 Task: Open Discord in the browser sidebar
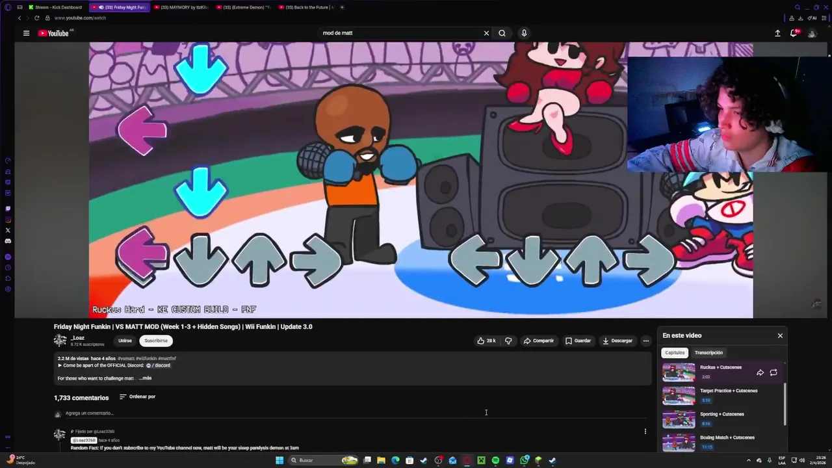(x=8, y=241)
